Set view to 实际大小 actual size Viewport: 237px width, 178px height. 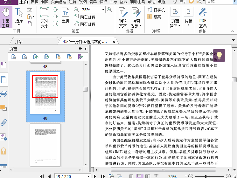45,17
